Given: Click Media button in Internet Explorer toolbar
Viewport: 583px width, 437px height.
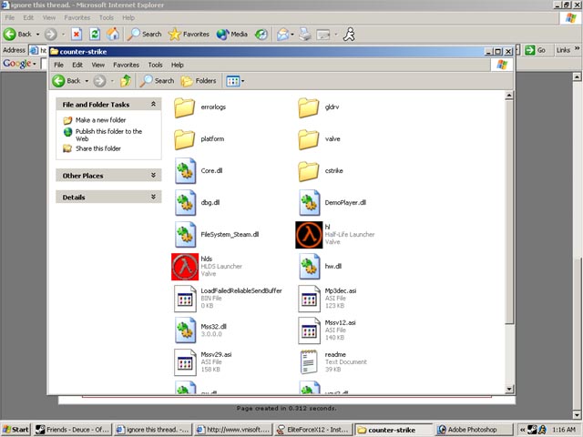Looking at the screenshot, I should [x=232, y=35].
